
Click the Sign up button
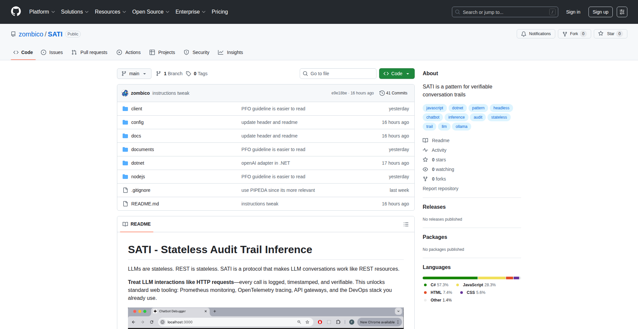click(x=600, y=12)
